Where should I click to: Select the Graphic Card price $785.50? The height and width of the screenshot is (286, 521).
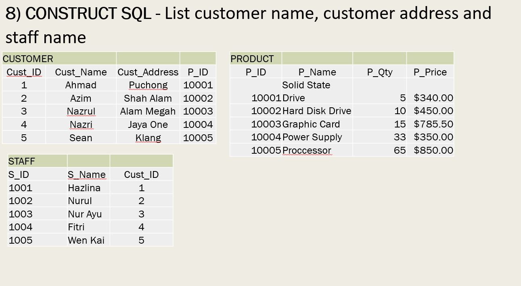(x=433, y=124)
